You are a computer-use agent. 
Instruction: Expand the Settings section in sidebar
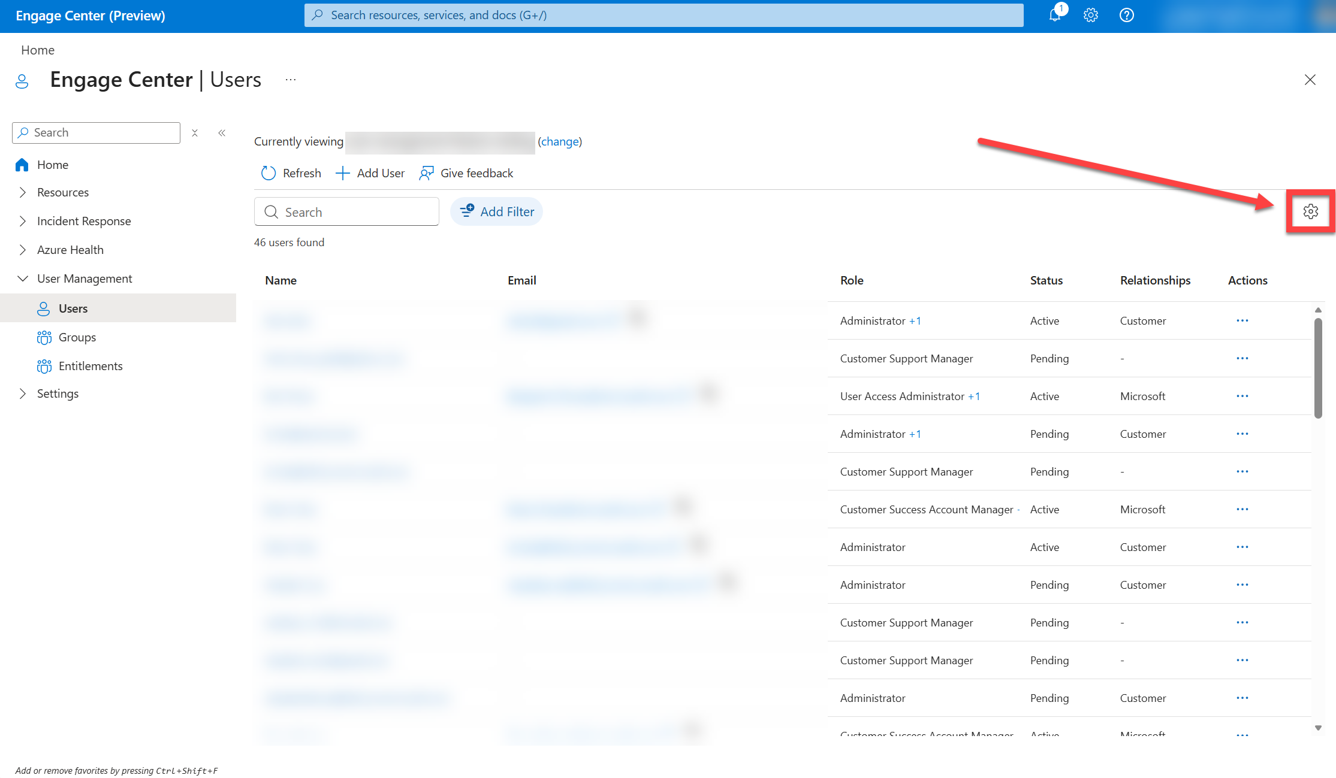click(x=23, y=393)
